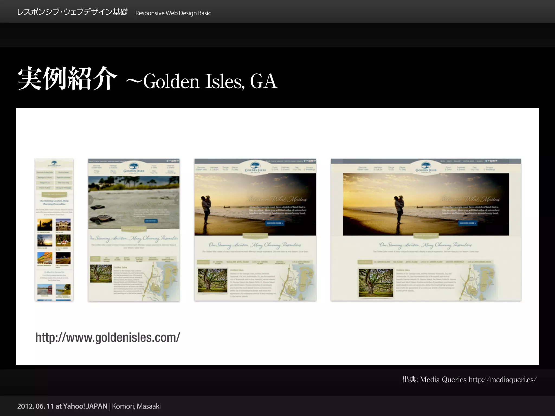Click the coastal map in medium-width screenshot

(x=297, y=282)
